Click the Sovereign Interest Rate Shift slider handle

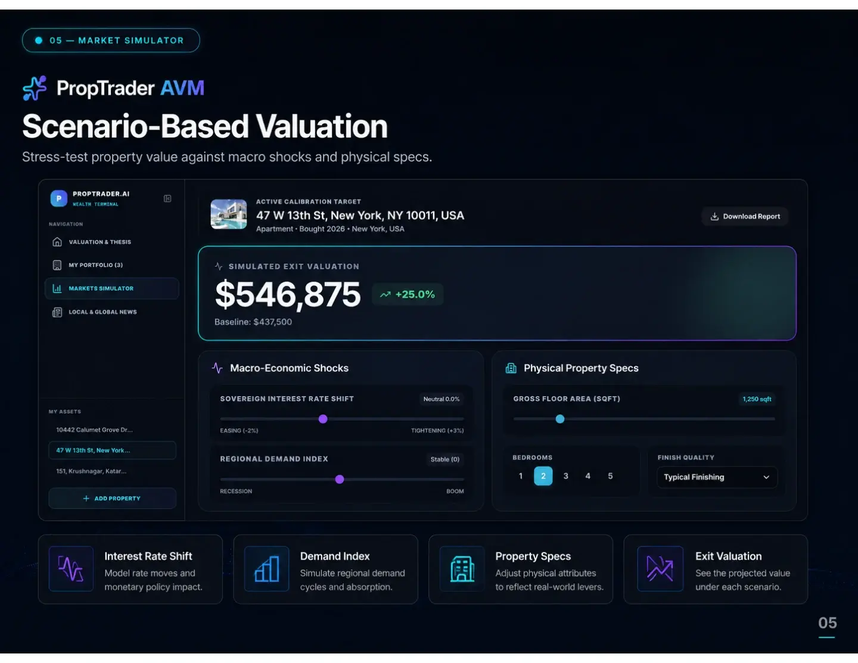click(323, 419)
